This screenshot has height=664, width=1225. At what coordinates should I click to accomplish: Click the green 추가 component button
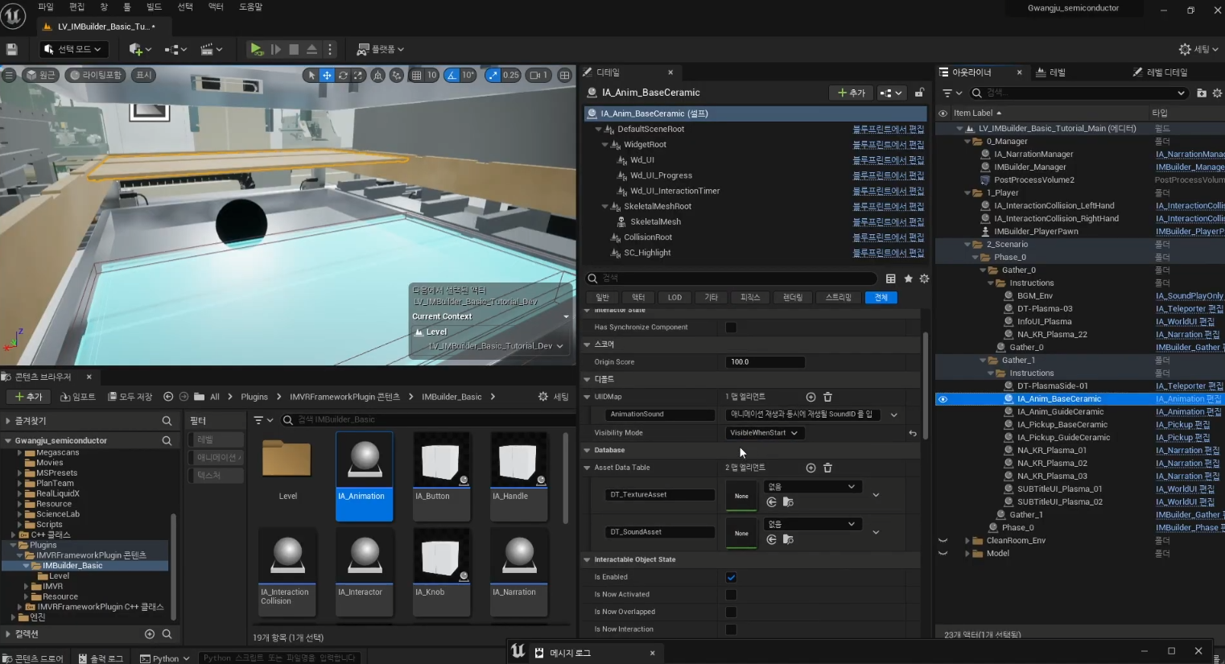[850, 93]
